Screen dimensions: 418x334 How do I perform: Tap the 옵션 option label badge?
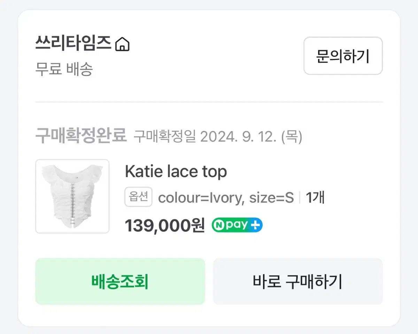[139, 197]
